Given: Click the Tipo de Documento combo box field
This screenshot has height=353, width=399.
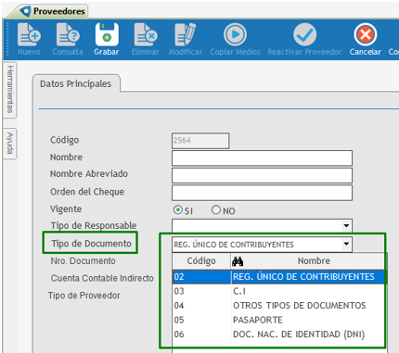Looking at the screenshot, I should coord(262,245).
